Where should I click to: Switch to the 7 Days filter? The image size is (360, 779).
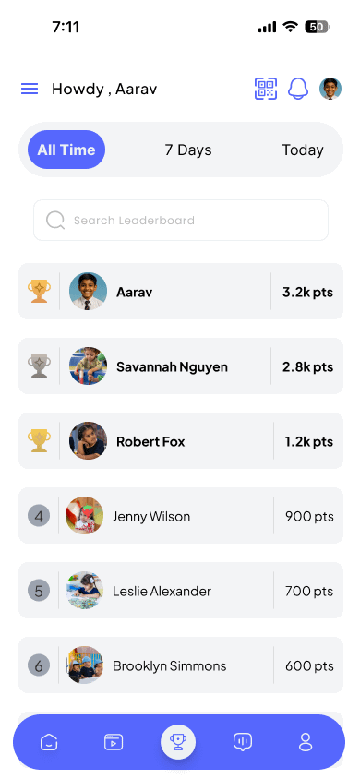[x=188, y=150]
